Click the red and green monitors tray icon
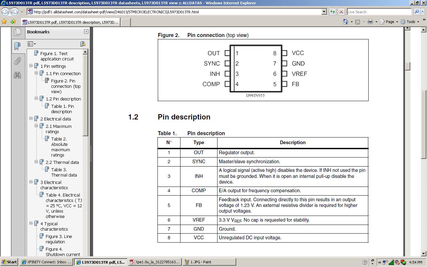The image size is (427, 267). (x=403, y=262)
